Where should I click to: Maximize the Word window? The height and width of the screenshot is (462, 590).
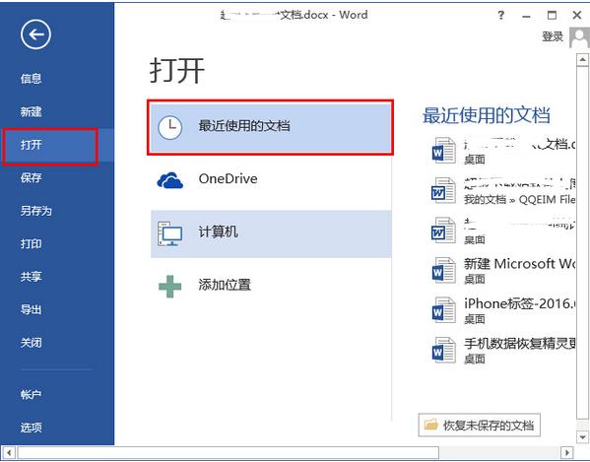[552, 16]
